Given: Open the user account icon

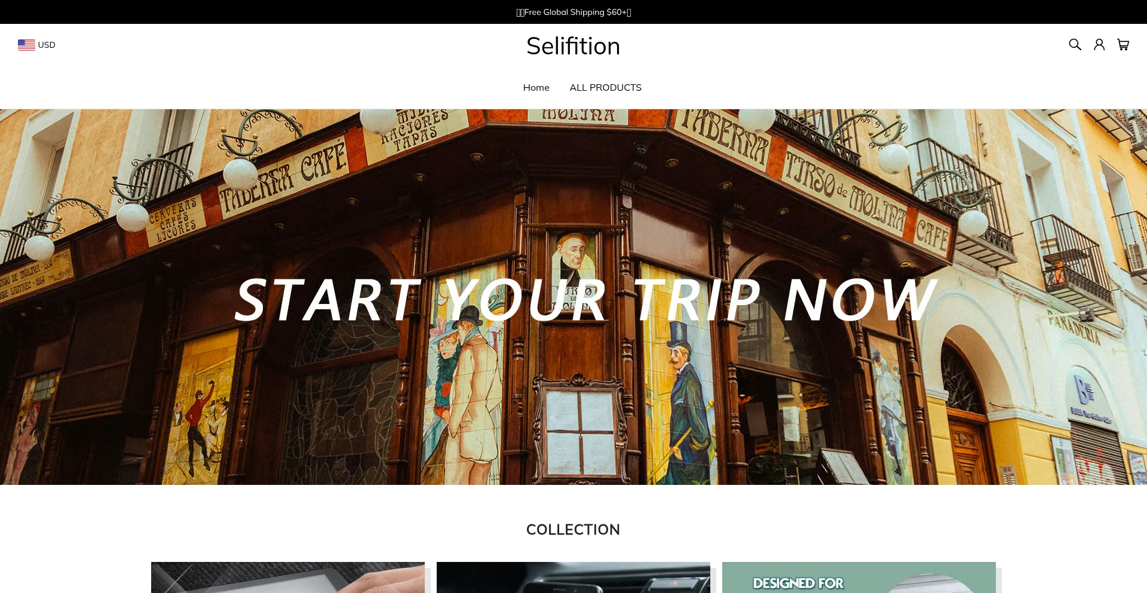Looking at the screenshot, I should coord(1099,45).
